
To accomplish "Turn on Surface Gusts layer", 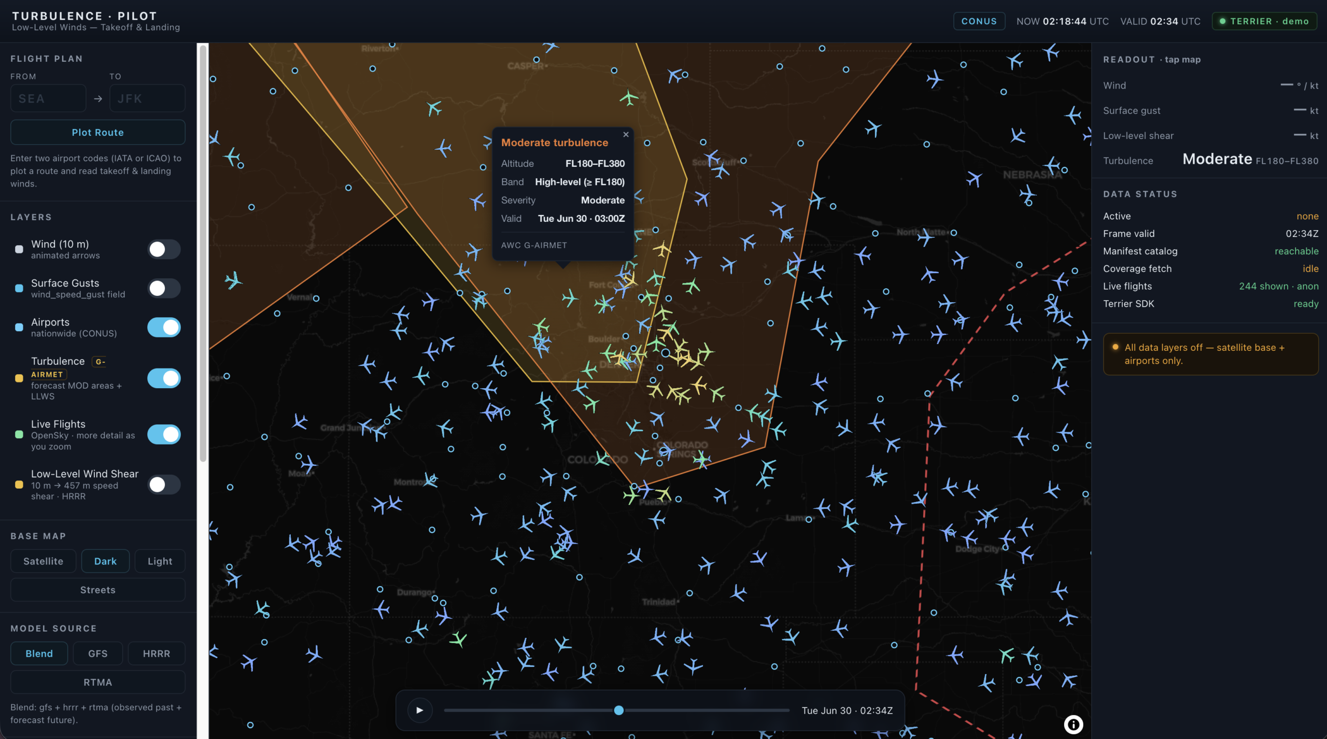I will click(164, 288).
